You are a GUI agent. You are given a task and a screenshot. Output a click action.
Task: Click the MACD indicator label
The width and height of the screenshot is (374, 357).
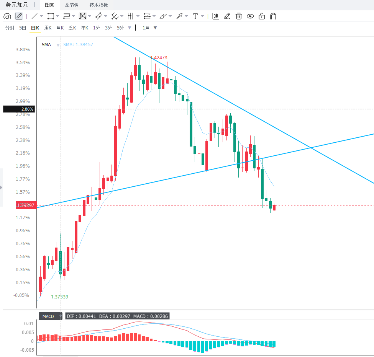pos(48,316)
